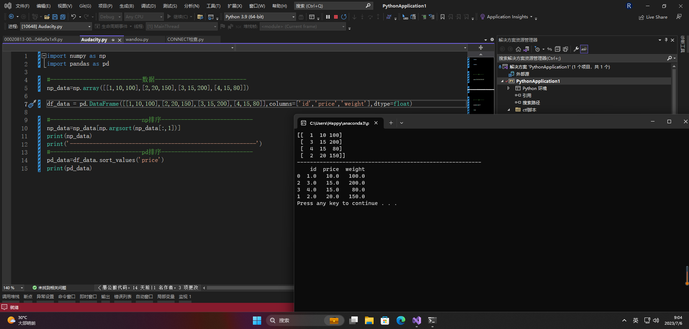
Task: Open Microsoft Edge from the taskbar
Action: tap(401, 320)
